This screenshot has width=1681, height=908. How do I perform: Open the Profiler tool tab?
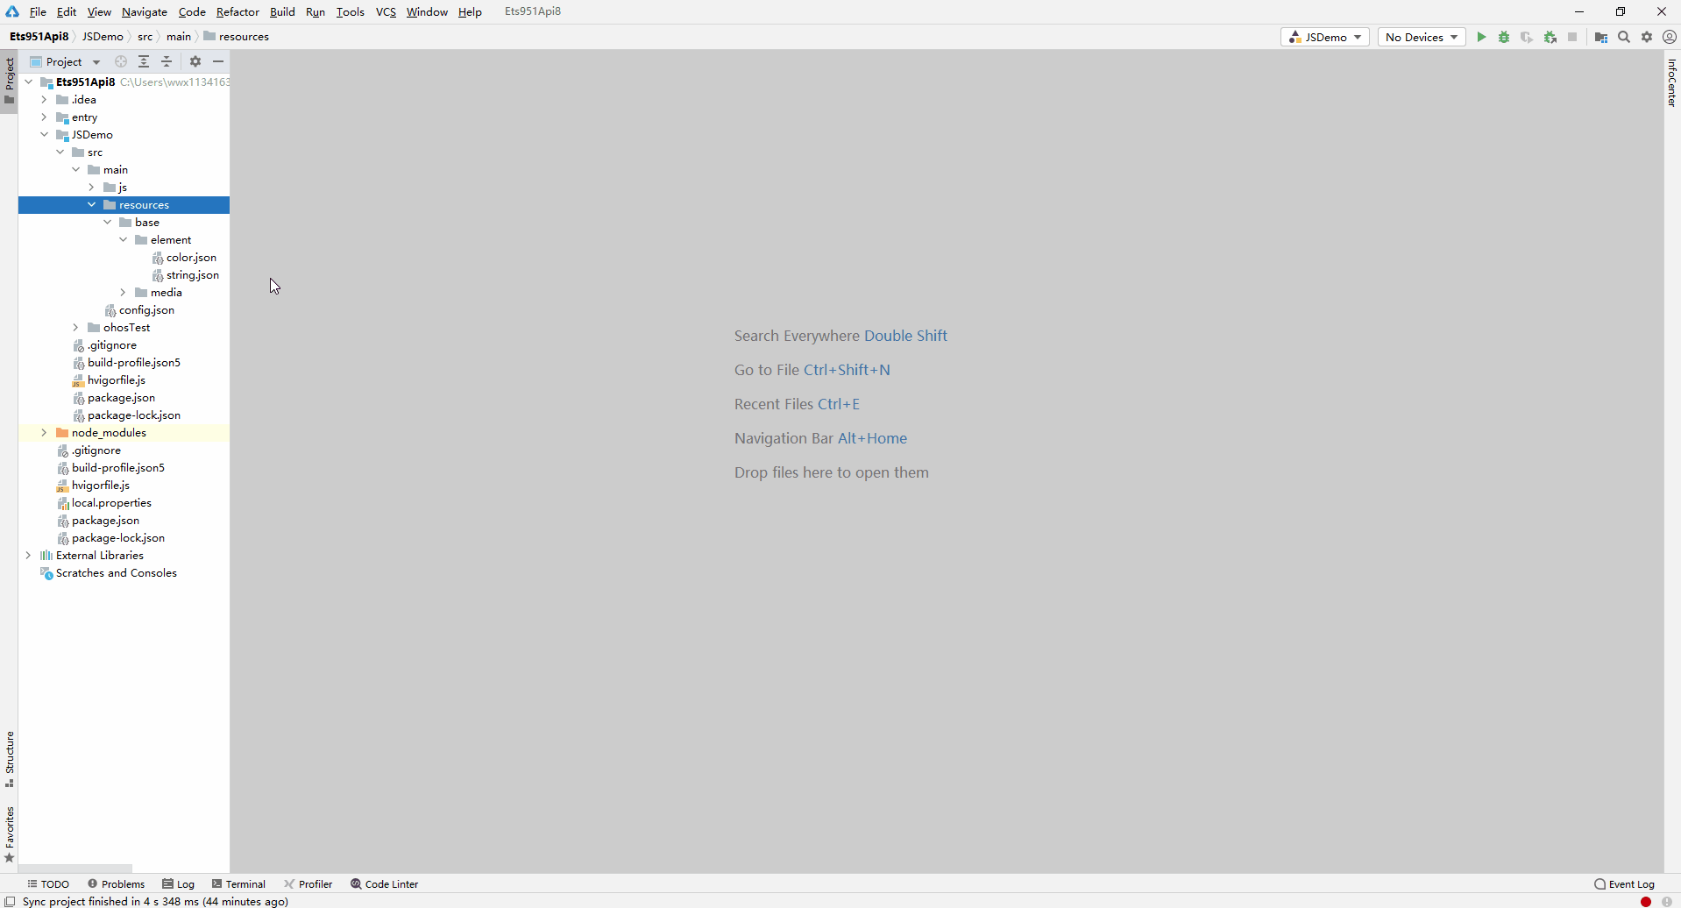309,883
